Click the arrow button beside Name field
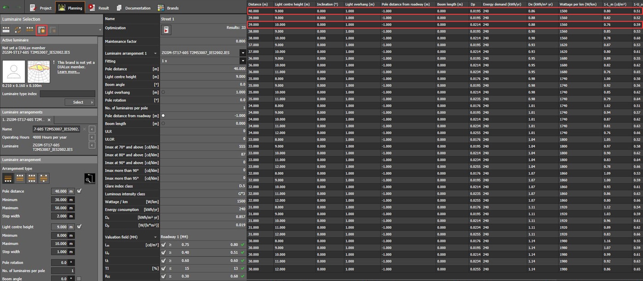The height and width of the screenshot is (281, 643). point(92,129)
